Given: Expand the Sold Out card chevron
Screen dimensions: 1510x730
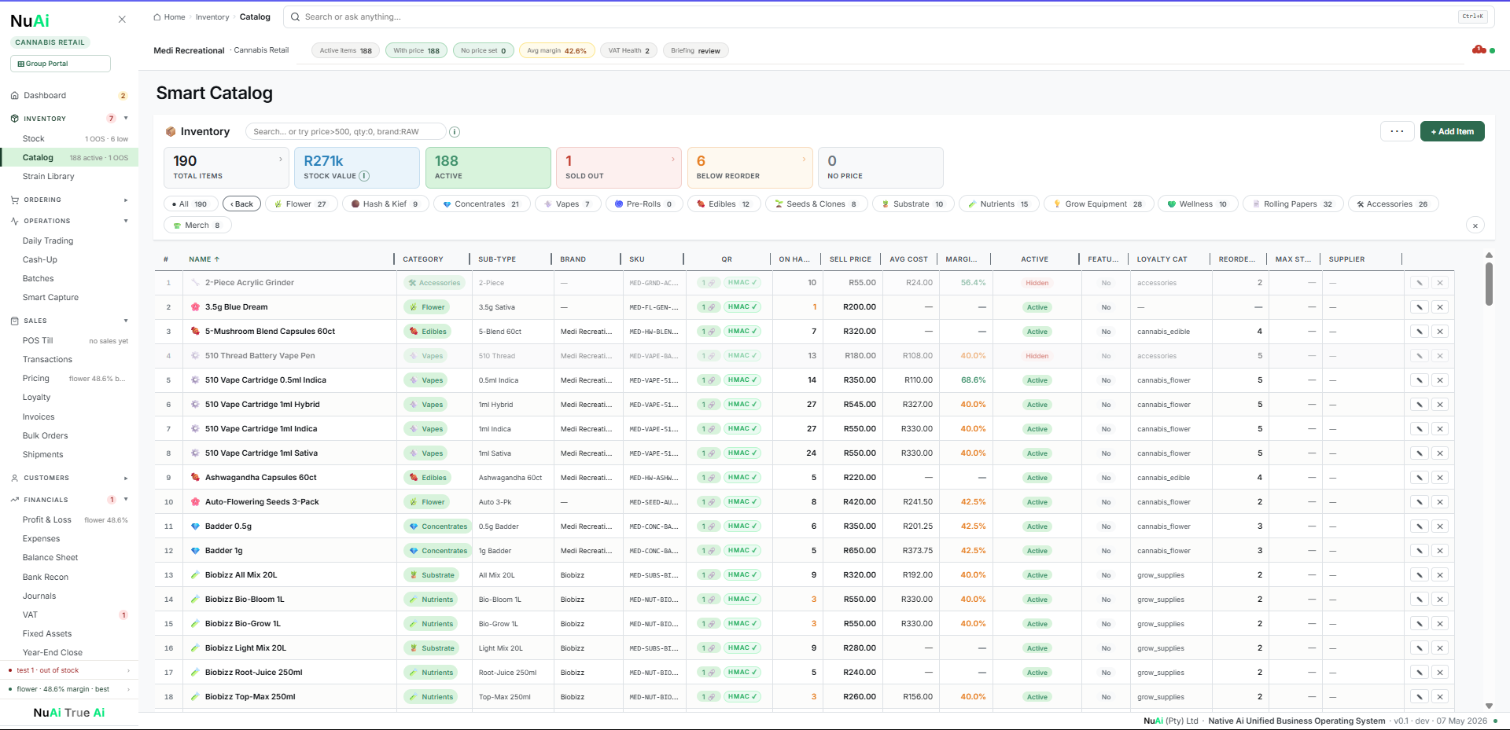Looking at the screenshot, I should pyautogui.click(x=673, y=160).
